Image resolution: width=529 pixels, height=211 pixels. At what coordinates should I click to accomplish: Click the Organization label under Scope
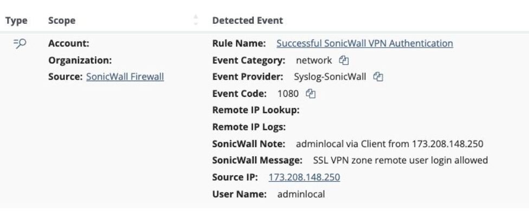80,61
